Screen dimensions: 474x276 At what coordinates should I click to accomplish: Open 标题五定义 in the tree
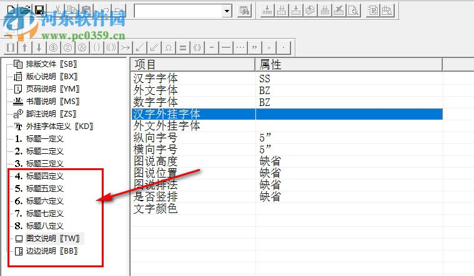pos(45,189)
